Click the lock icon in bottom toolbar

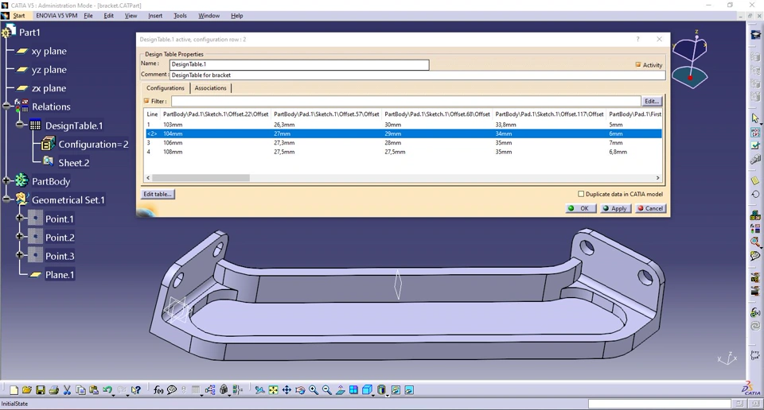pyautogui.click(x=224, y=390)
